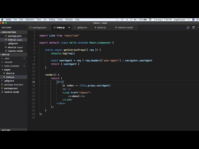Collapse the NEXTJS project section
This screenshot has height=149, width=199.
click(14, 55)
